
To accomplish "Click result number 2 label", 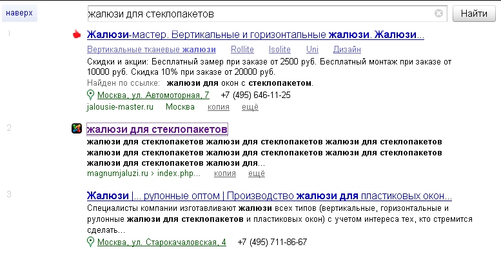I will 9,128.
